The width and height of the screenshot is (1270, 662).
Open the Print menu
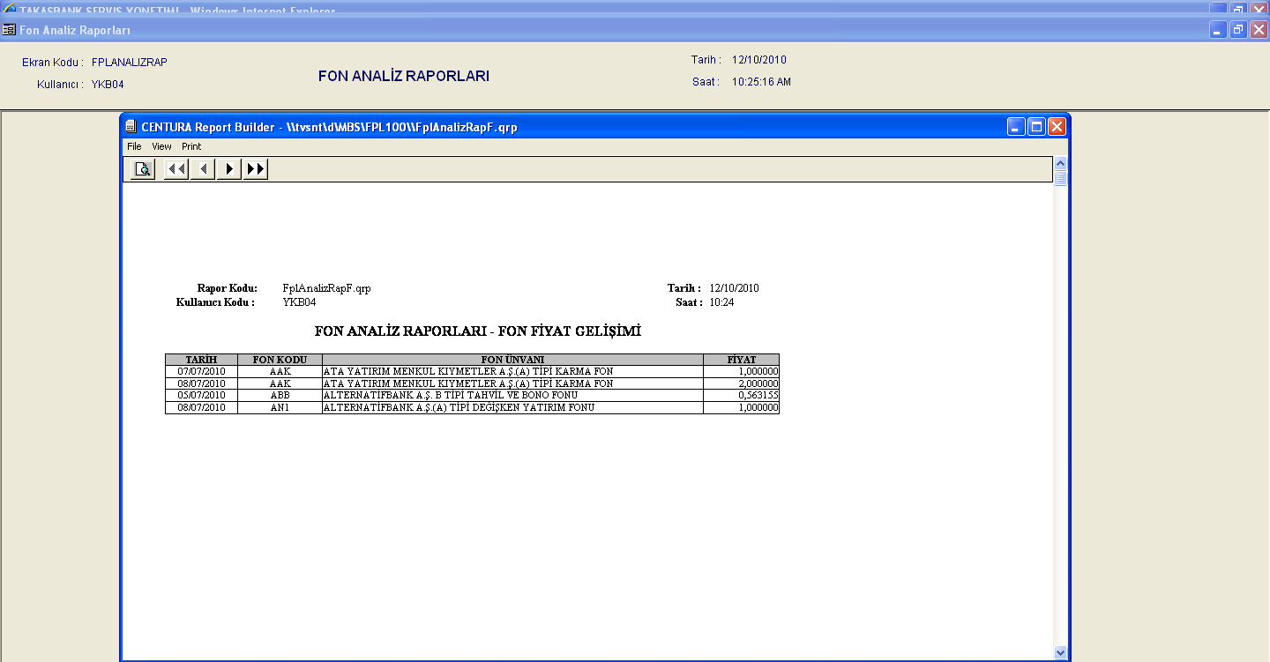pos(191,146)
